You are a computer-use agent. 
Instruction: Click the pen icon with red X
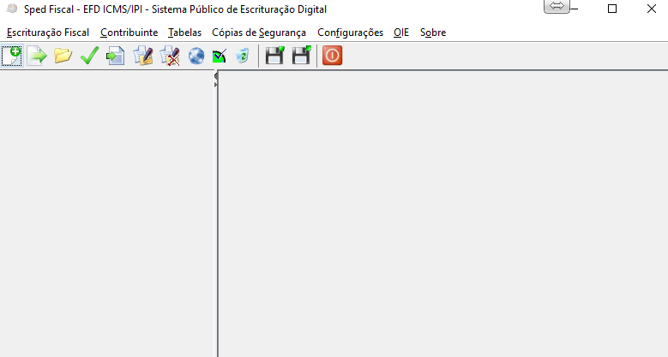click(169, 57)
